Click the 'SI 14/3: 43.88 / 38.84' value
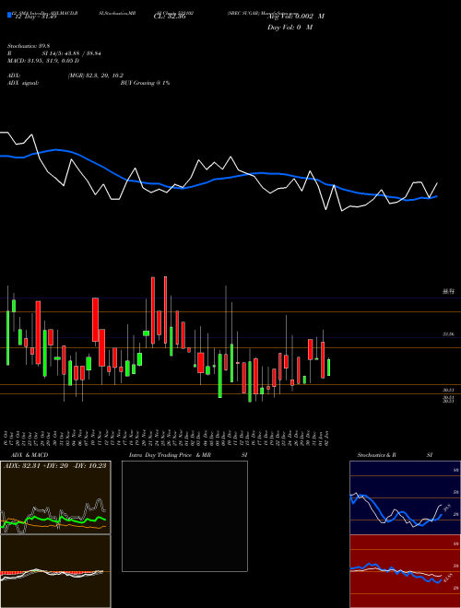Screen dimensions: 461x608 tap(72, 53)
